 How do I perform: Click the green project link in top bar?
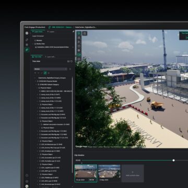tap(61, 27)
